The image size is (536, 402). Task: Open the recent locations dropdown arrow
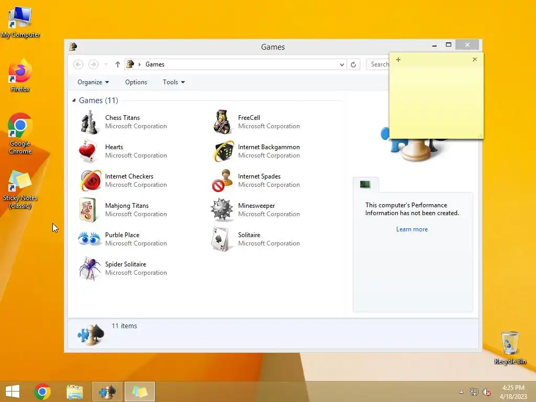[106, 64]
